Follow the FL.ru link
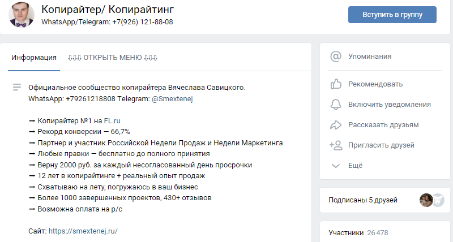The image size is (453, 242). coord(112,120)
